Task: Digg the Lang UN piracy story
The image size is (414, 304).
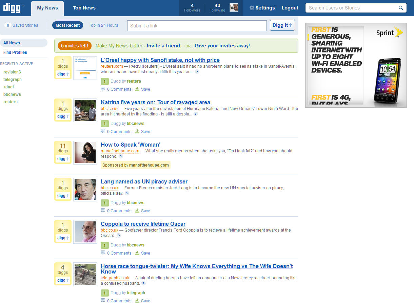Action: tap(63, 196)
